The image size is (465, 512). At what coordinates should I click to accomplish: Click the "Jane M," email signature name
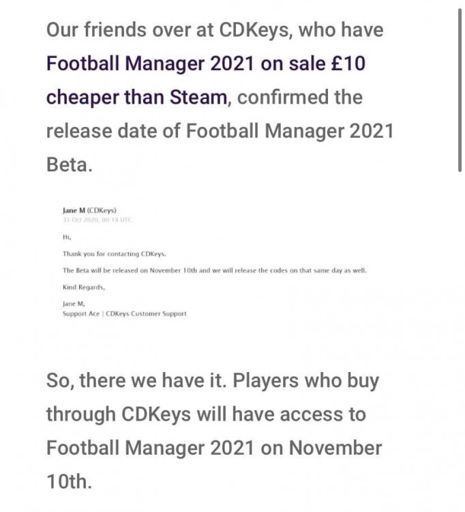coord(74,304)
